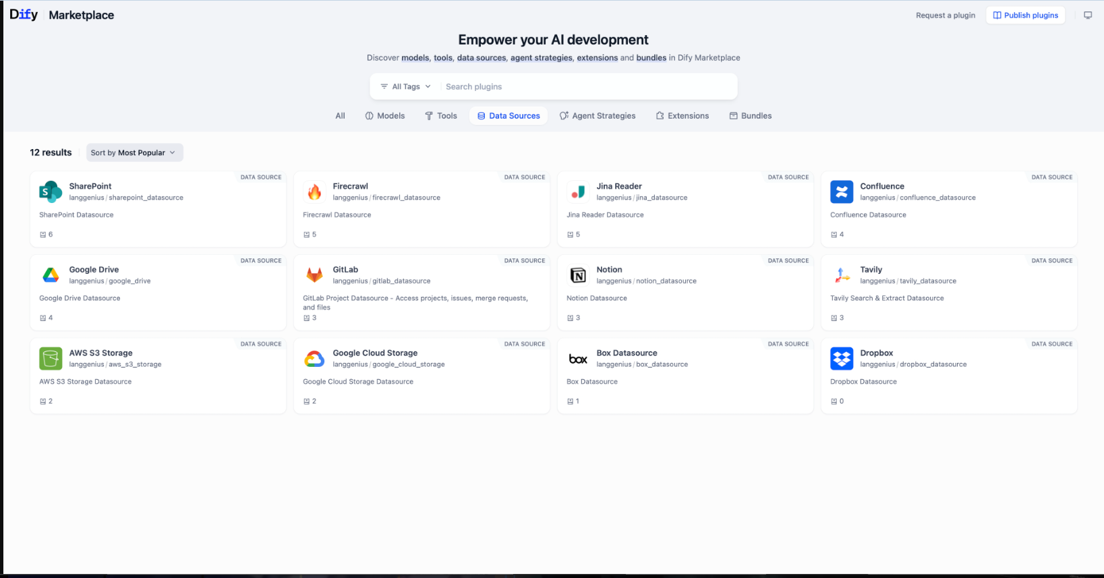The width and height of the screenshot is (1104, 578).
Task: Open the Google Cloud Storage plugin title
Action: coord(375,353)
